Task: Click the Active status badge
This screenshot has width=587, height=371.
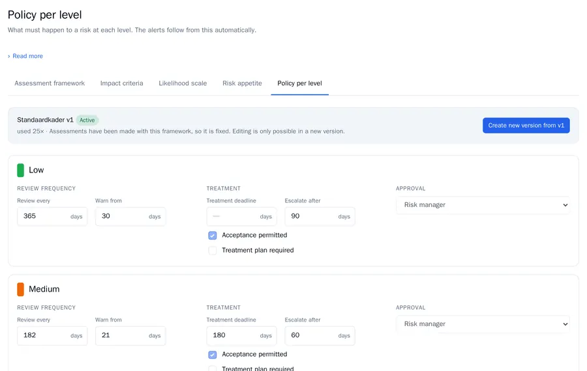Action: (87, 120)
